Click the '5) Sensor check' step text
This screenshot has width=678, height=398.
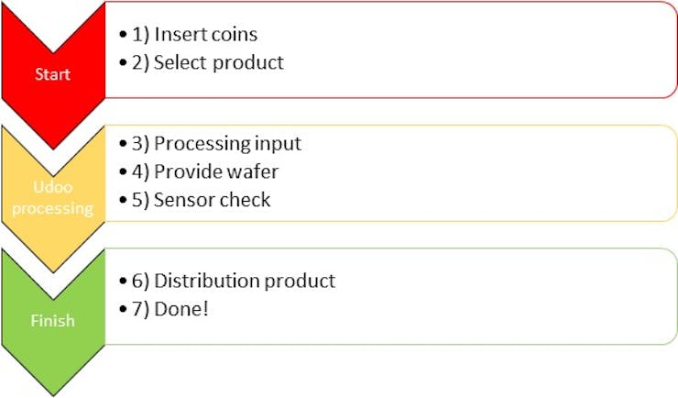201,200
